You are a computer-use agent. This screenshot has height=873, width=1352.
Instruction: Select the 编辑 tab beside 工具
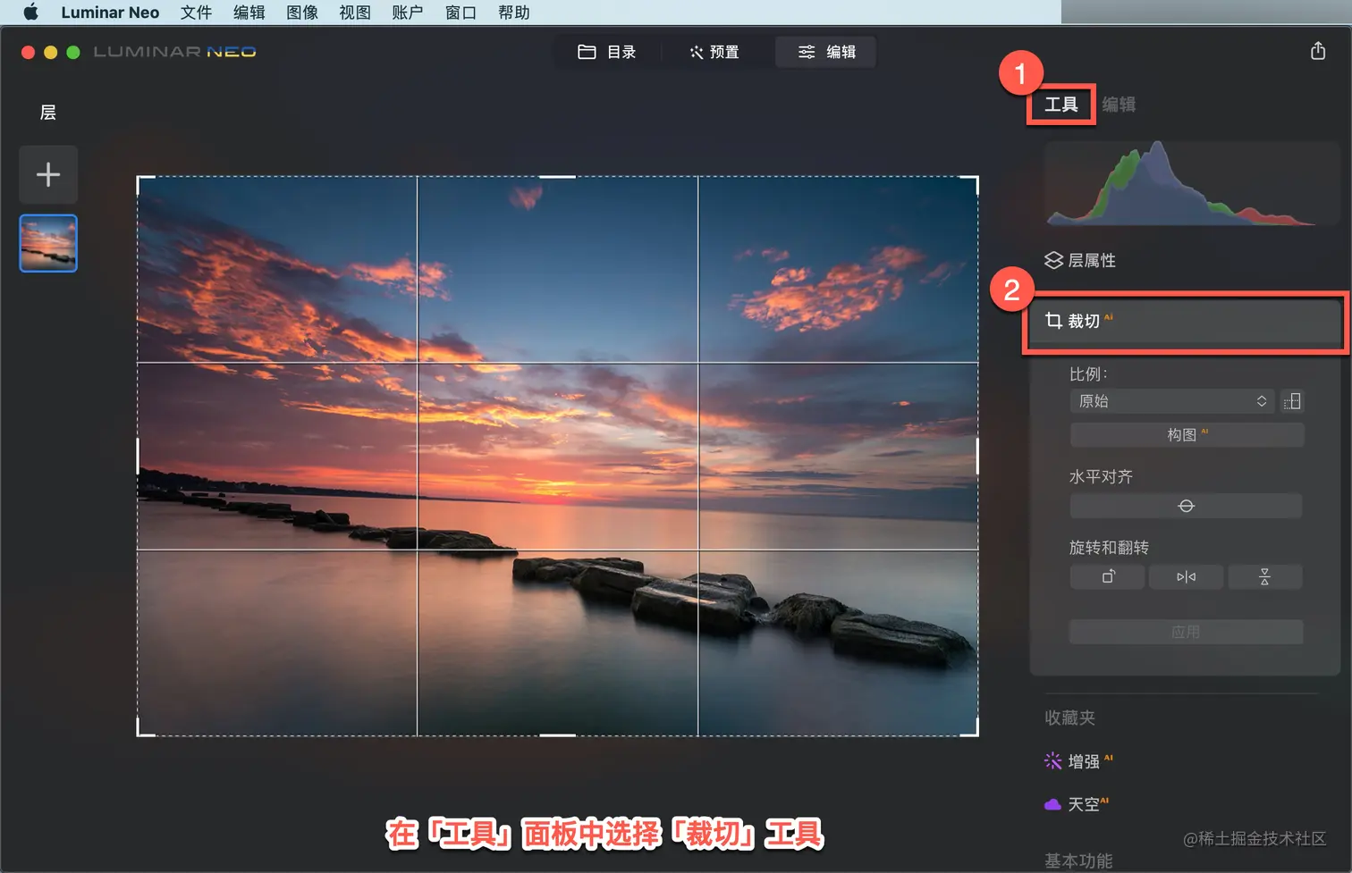tap(1119, 105)
